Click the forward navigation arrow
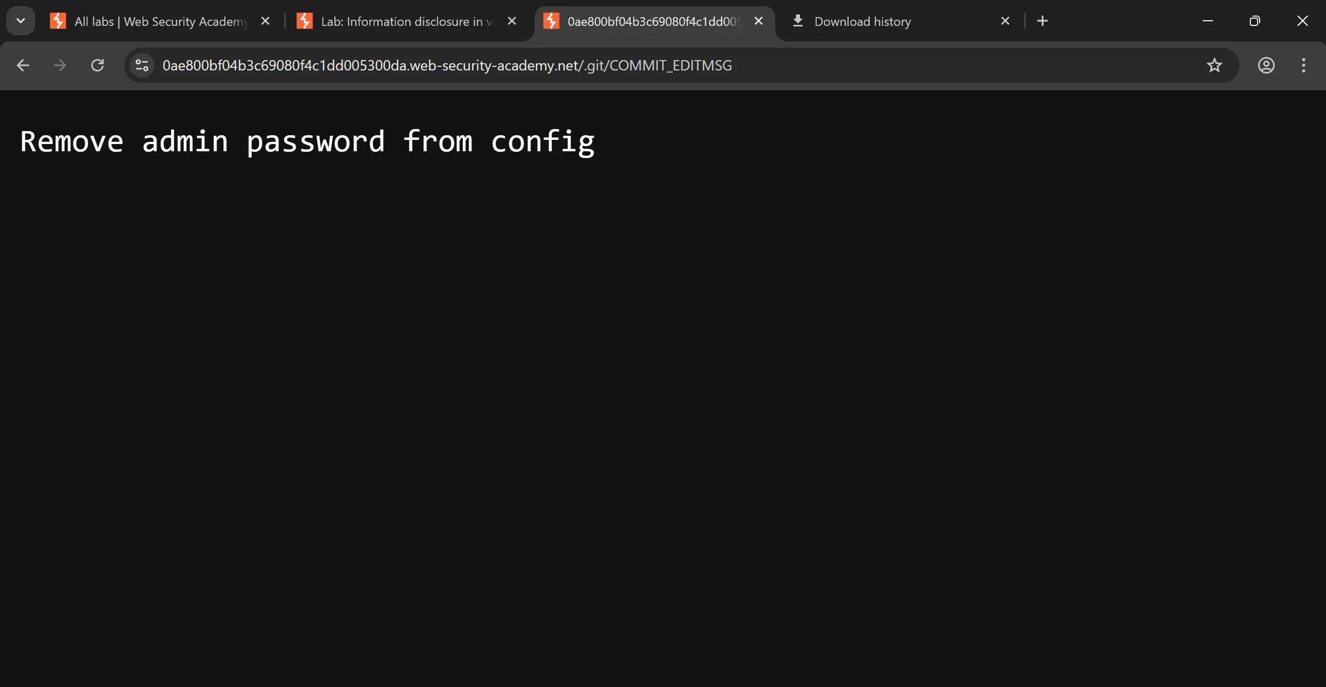The width and height of the screenshot is (1326, 687). click(60, 65)
